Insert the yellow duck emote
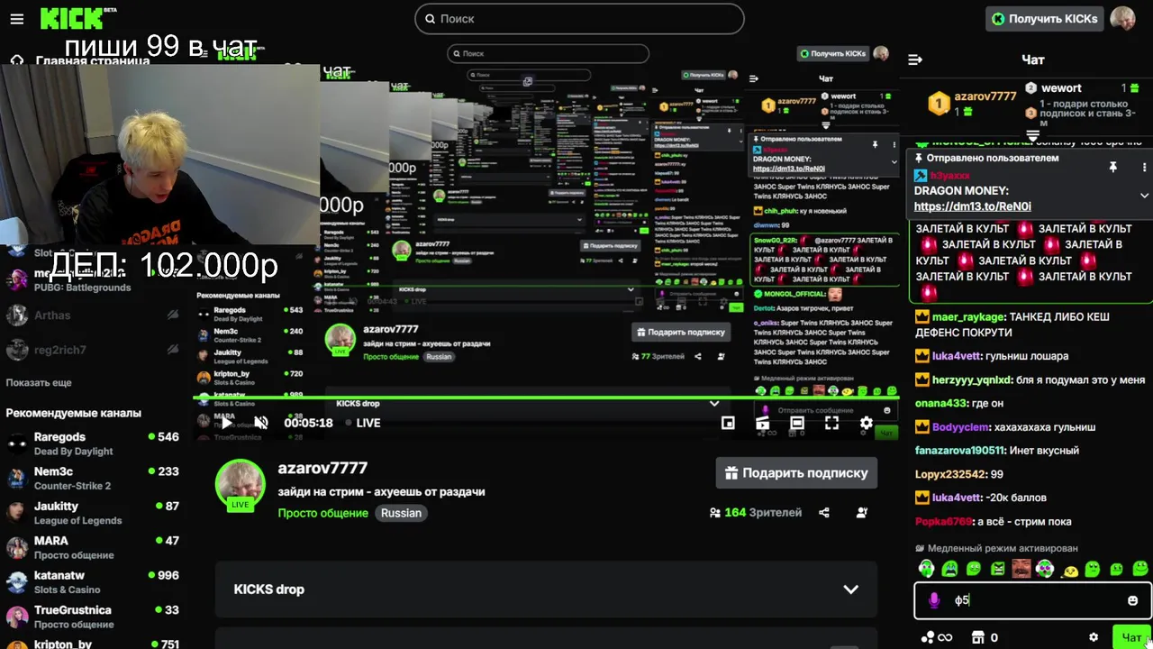 (1069, 570)
